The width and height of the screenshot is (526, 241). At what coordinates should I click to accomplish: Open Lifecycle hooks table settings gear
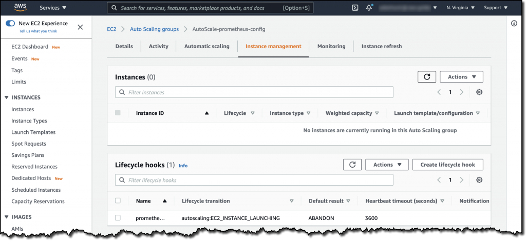pos(479,180)
